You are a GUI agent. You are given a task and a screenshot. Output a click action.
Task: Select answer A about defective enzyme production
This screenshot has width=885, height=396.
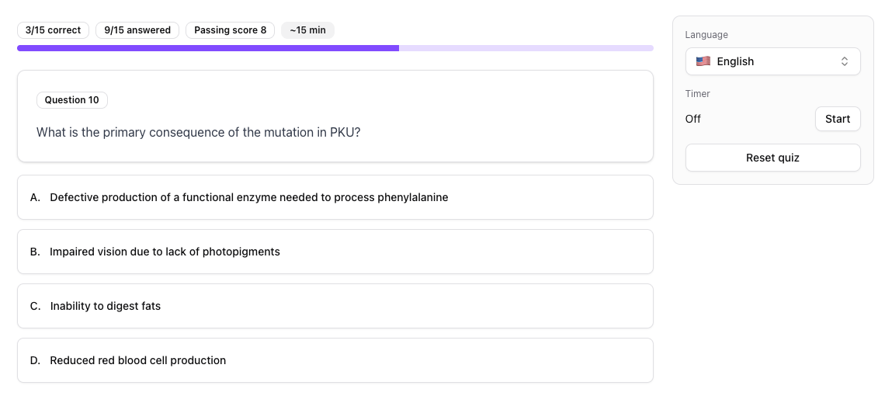click(335, 197)
